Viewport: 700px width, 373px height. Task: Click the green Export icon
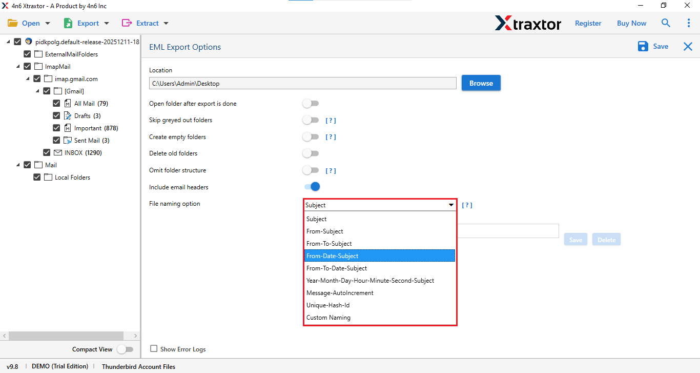(x=67, y=23)
